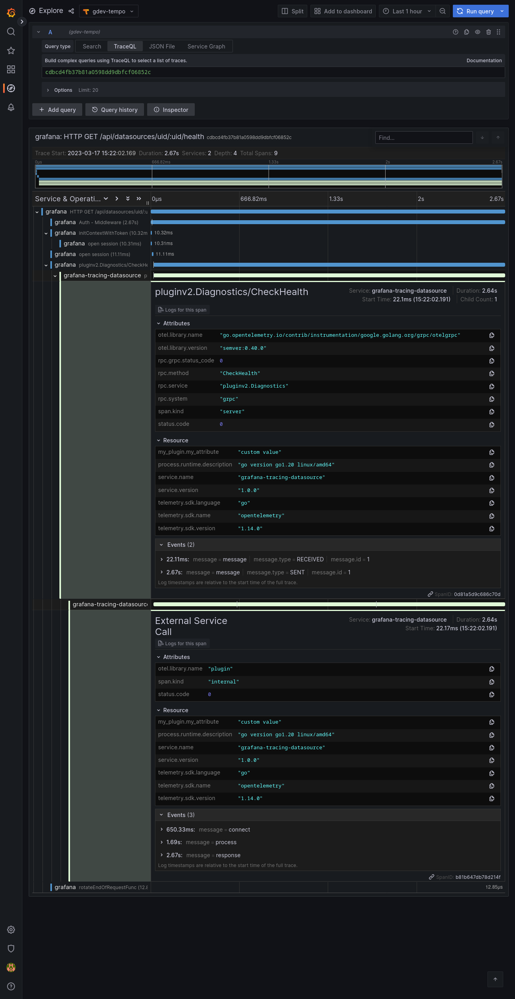Click find previous result arrow
515x999 pixels.
pyautogui.click(x=498, y=137)
